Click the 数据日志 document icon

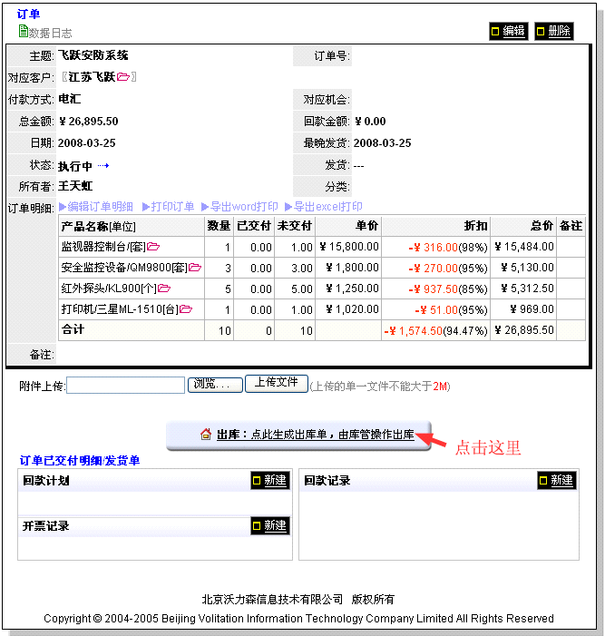(24, 32)
